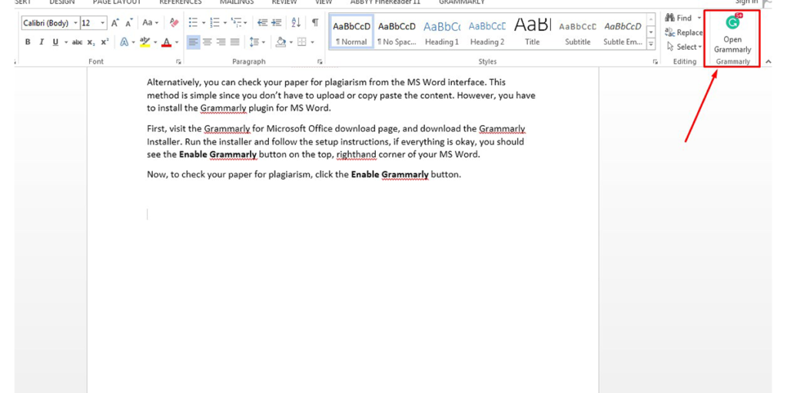Apply the Title style
This screenshot has height=393, width=787.
pos(532,31)
